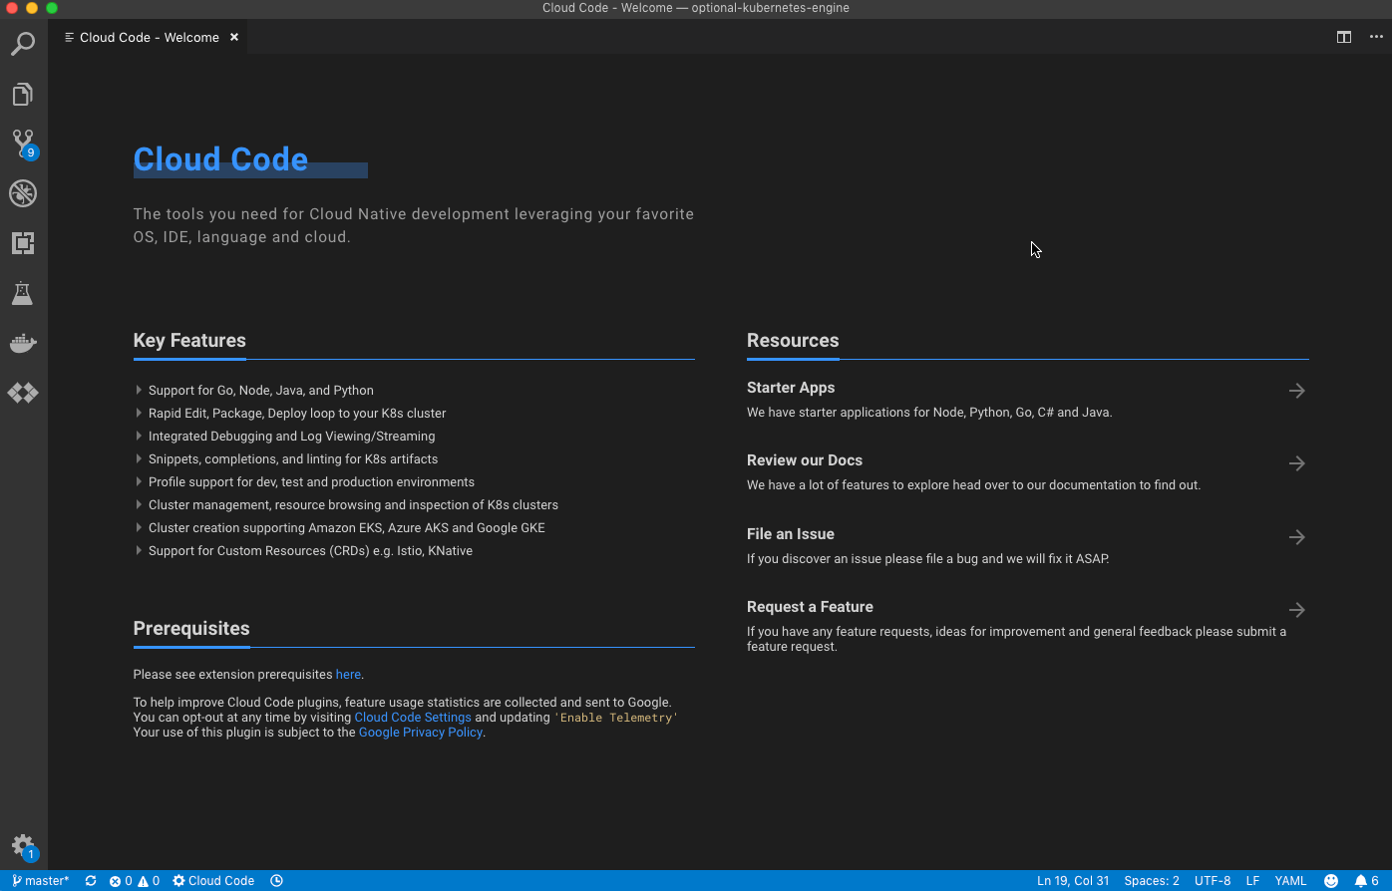The width and height of the screenshot is (1392, 891).
Task: Split the editor to the right
Action: click(x=1344, y=38)
